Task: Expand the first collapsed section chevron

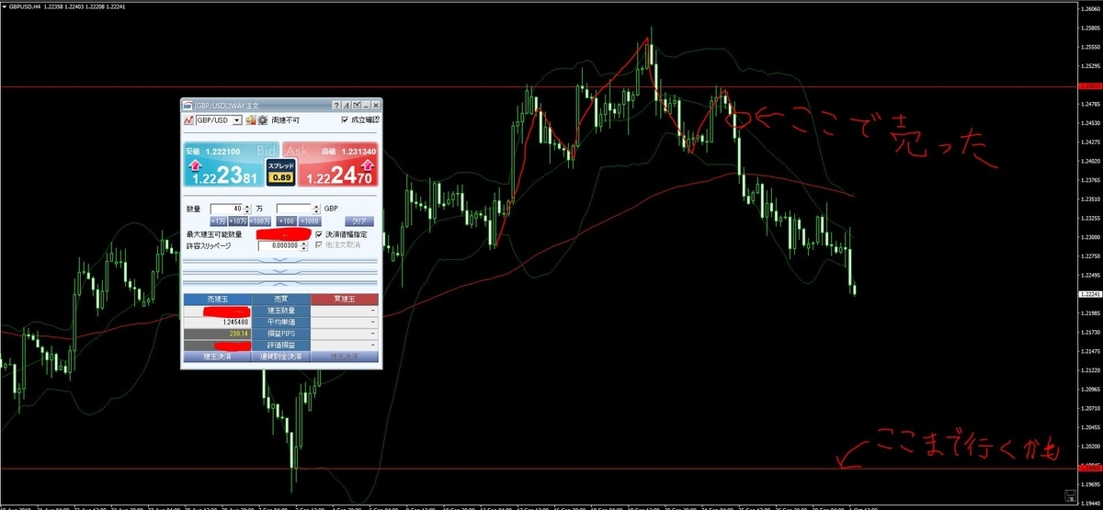Action: (x=280, y=260)
